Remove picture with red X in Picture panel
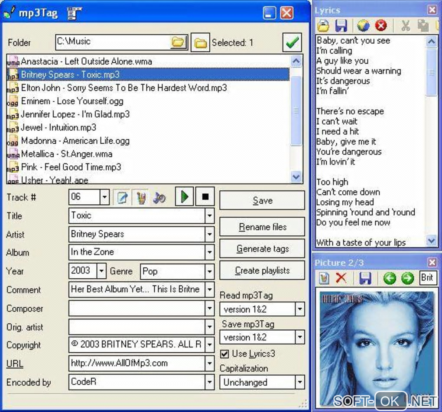This screenshot has width=442, height=412. click(x=341, y=278)
